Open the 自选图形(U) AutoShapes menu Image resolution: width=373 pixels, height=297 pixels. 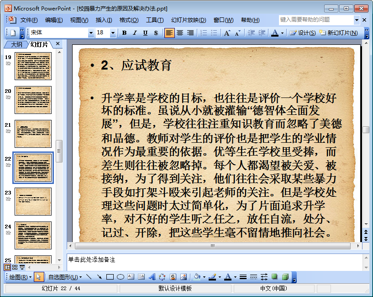coord(65,277)
